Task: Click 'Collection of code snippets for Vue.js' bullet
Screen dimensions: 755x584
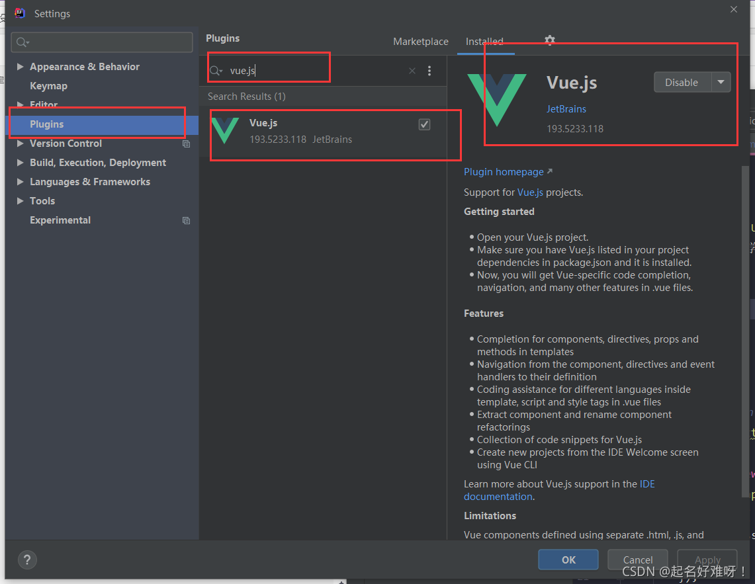Action: point(559,440)
